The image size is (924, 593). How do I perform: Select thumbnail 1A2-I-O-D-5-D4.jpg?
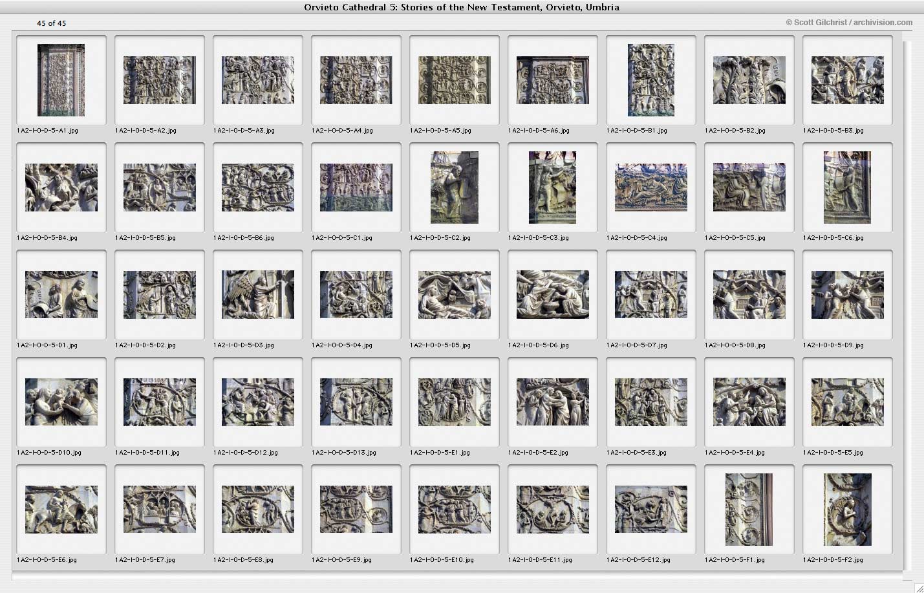tap(356, 295)
